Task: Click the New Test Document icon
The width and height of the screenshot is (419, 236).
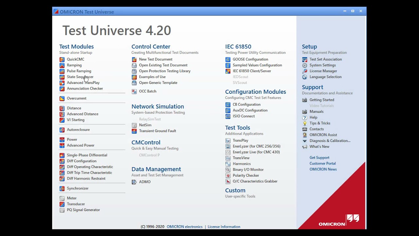Action: point(134,60)
